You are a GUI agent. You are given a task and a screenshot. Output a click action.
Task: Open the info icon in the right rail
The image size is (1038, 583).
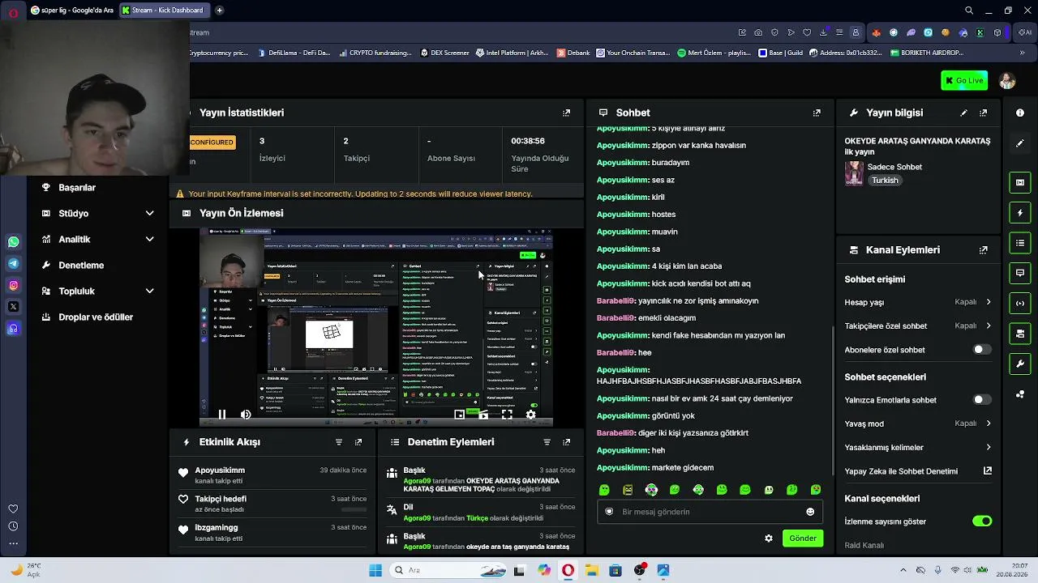point(1020,113)
